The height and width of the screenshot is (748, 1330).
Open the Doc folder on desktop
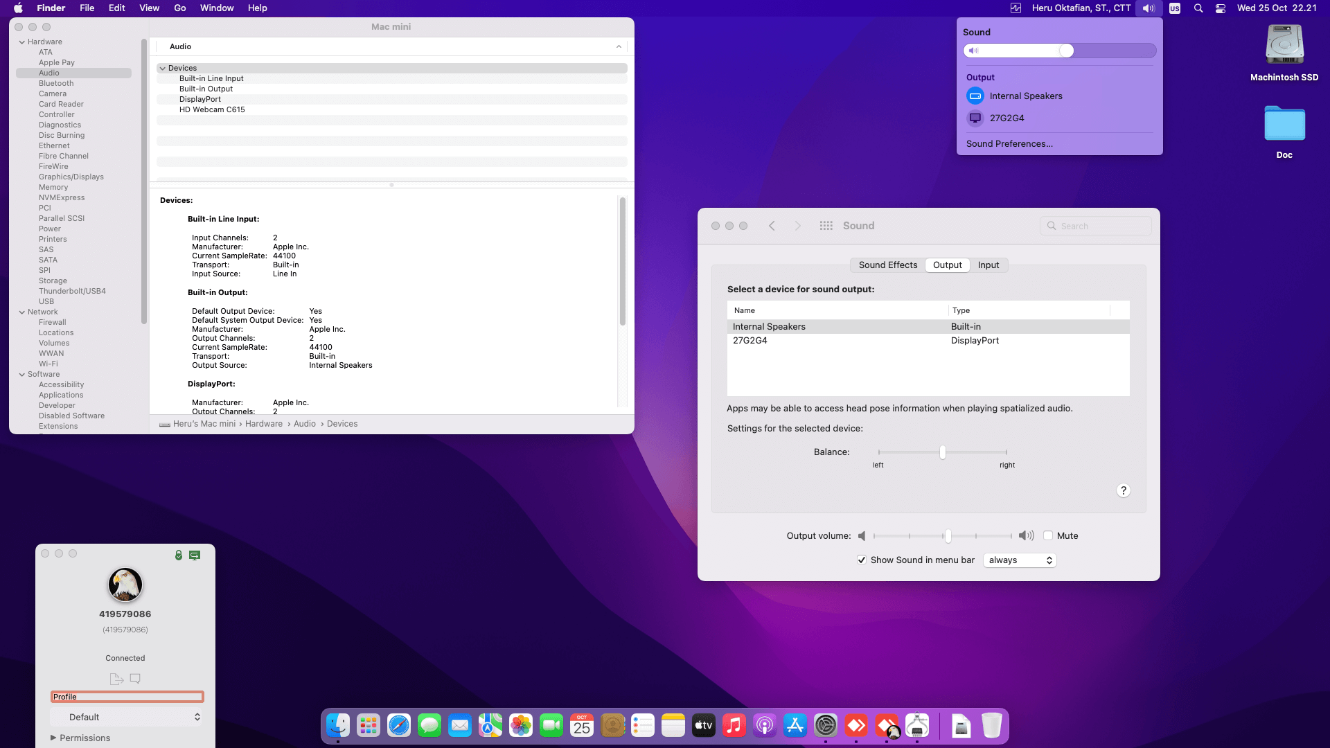1284,124
